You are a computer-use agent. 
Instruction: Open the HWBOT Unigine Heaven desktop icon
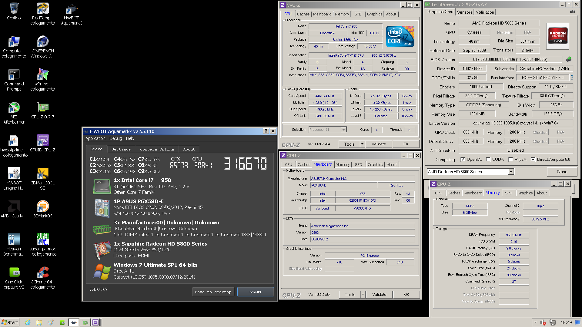(x=14, y=179)
